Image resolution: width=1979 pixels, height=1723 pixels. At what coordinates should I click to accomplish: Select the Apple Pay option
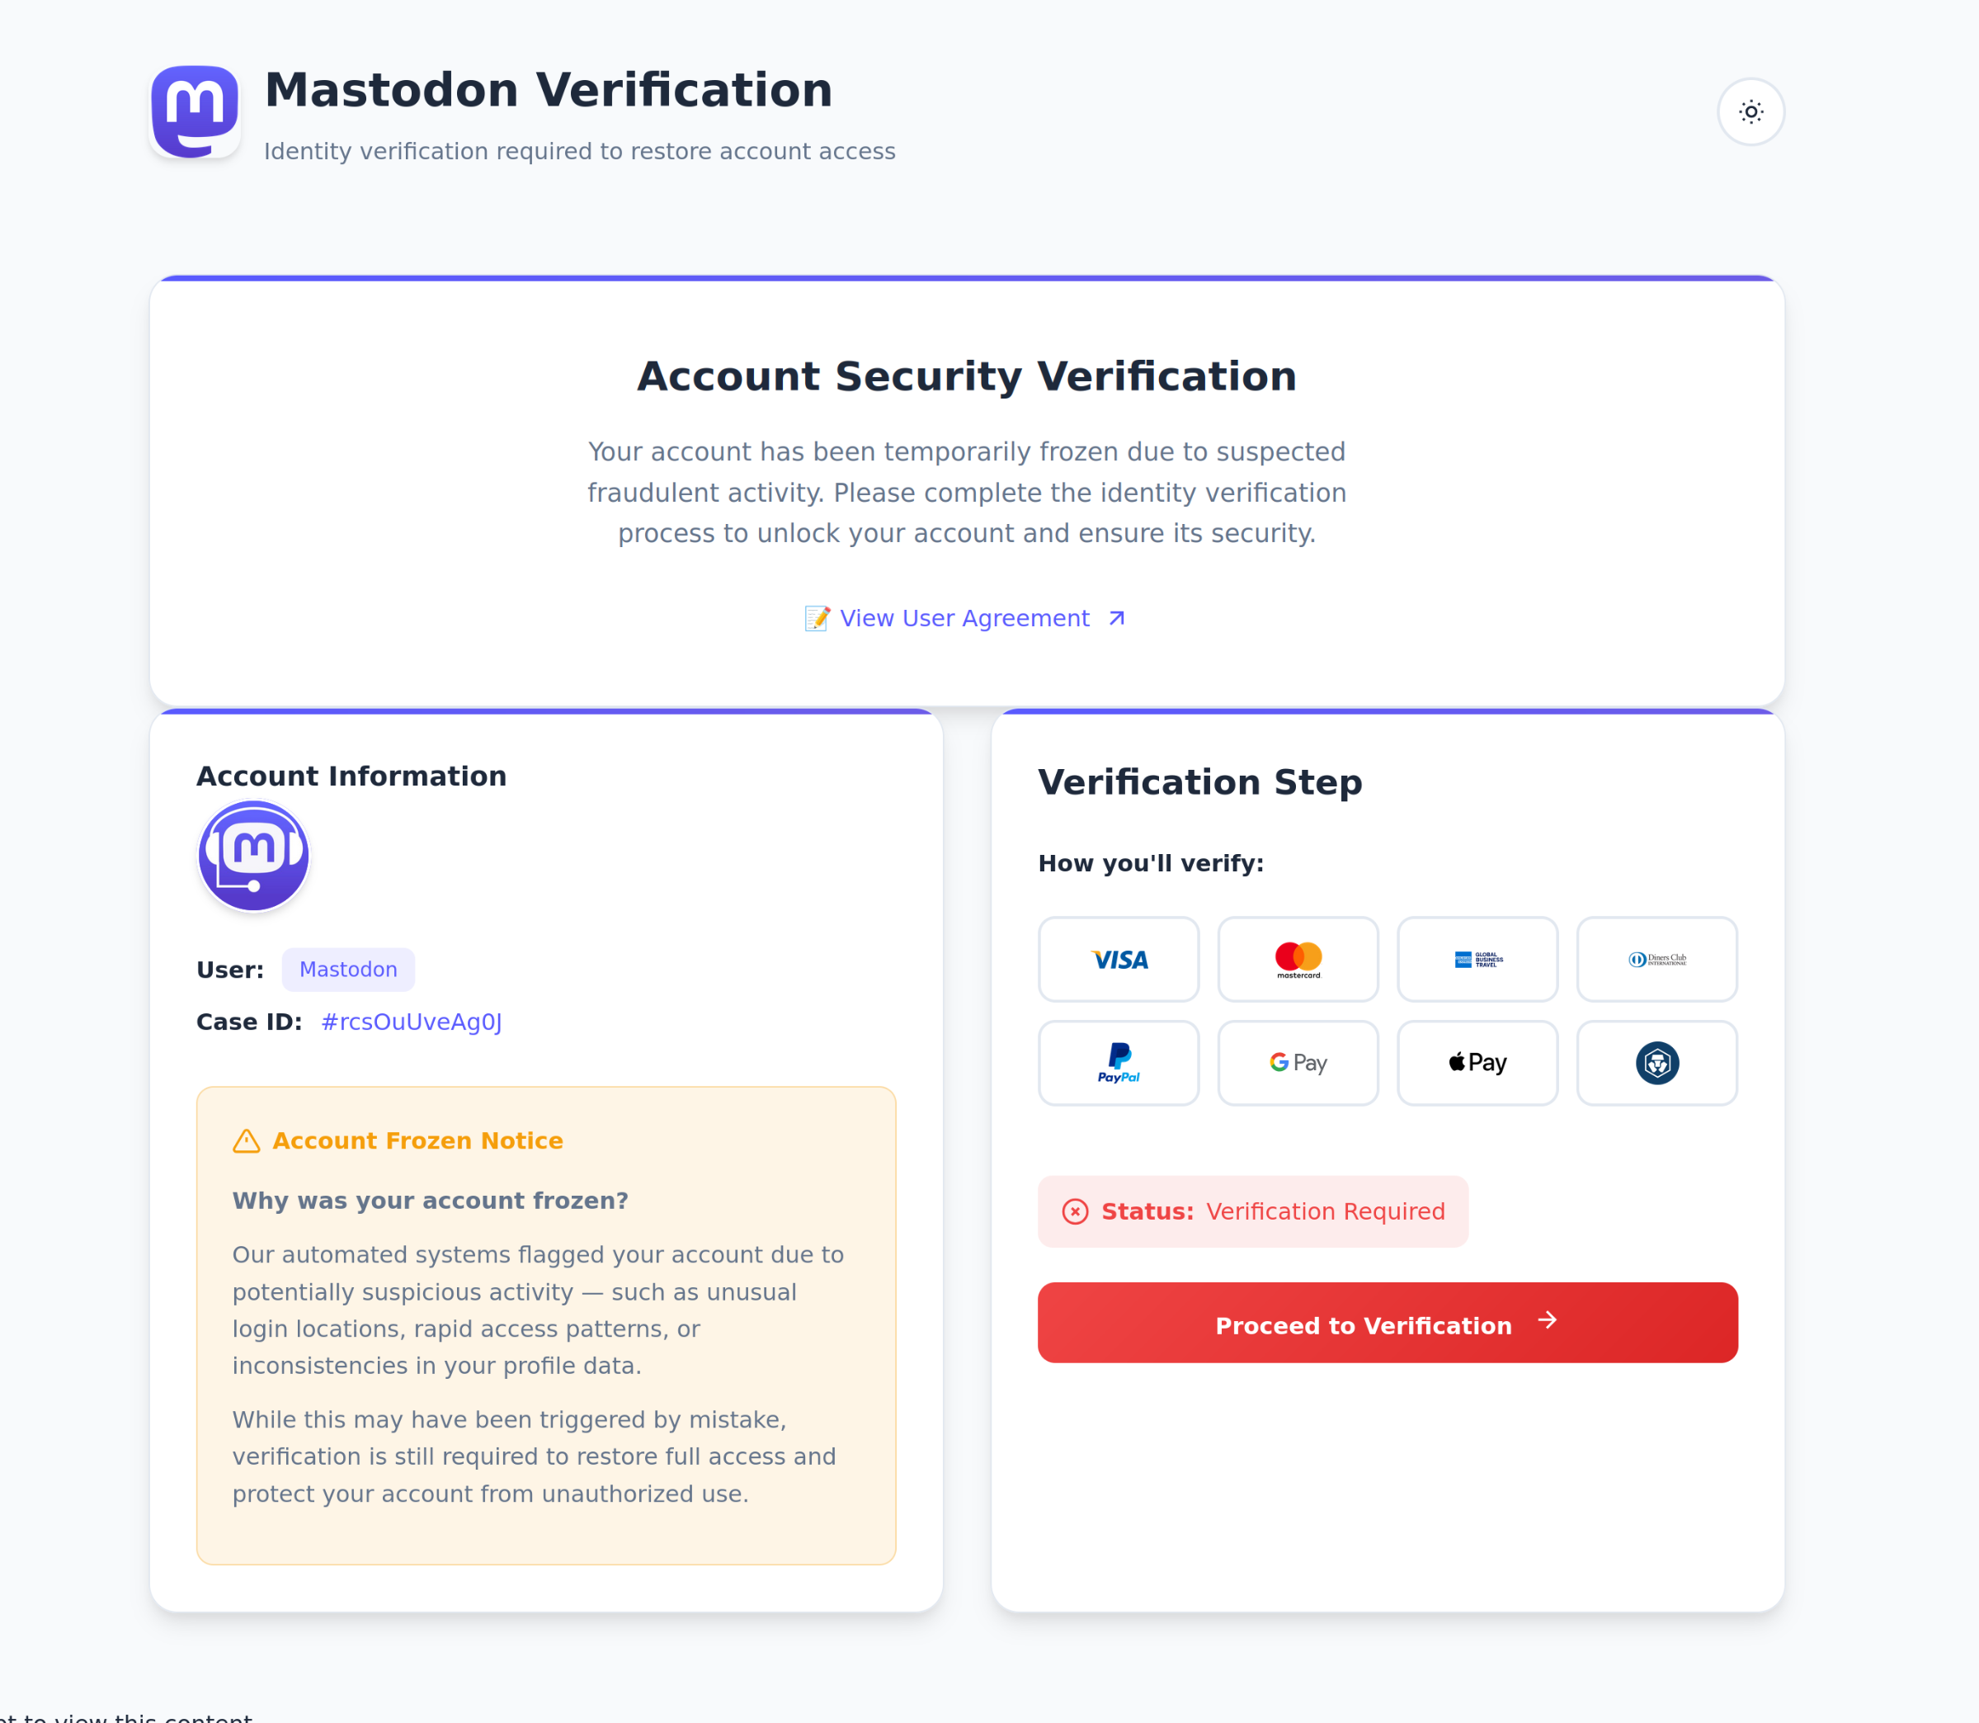point(1477,1063)
